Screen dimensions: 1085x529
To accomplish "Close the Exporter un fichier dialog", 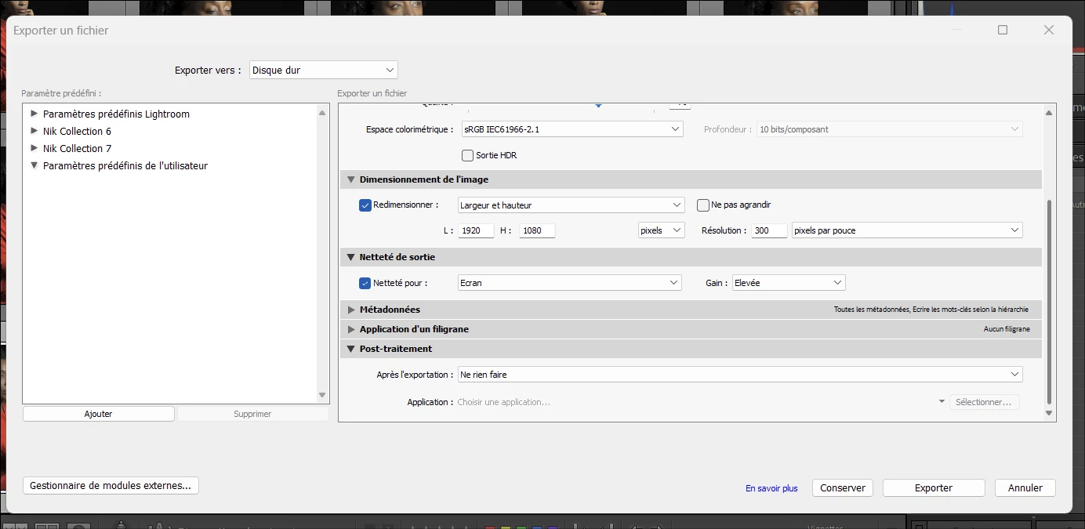I will coord(1049,30).
